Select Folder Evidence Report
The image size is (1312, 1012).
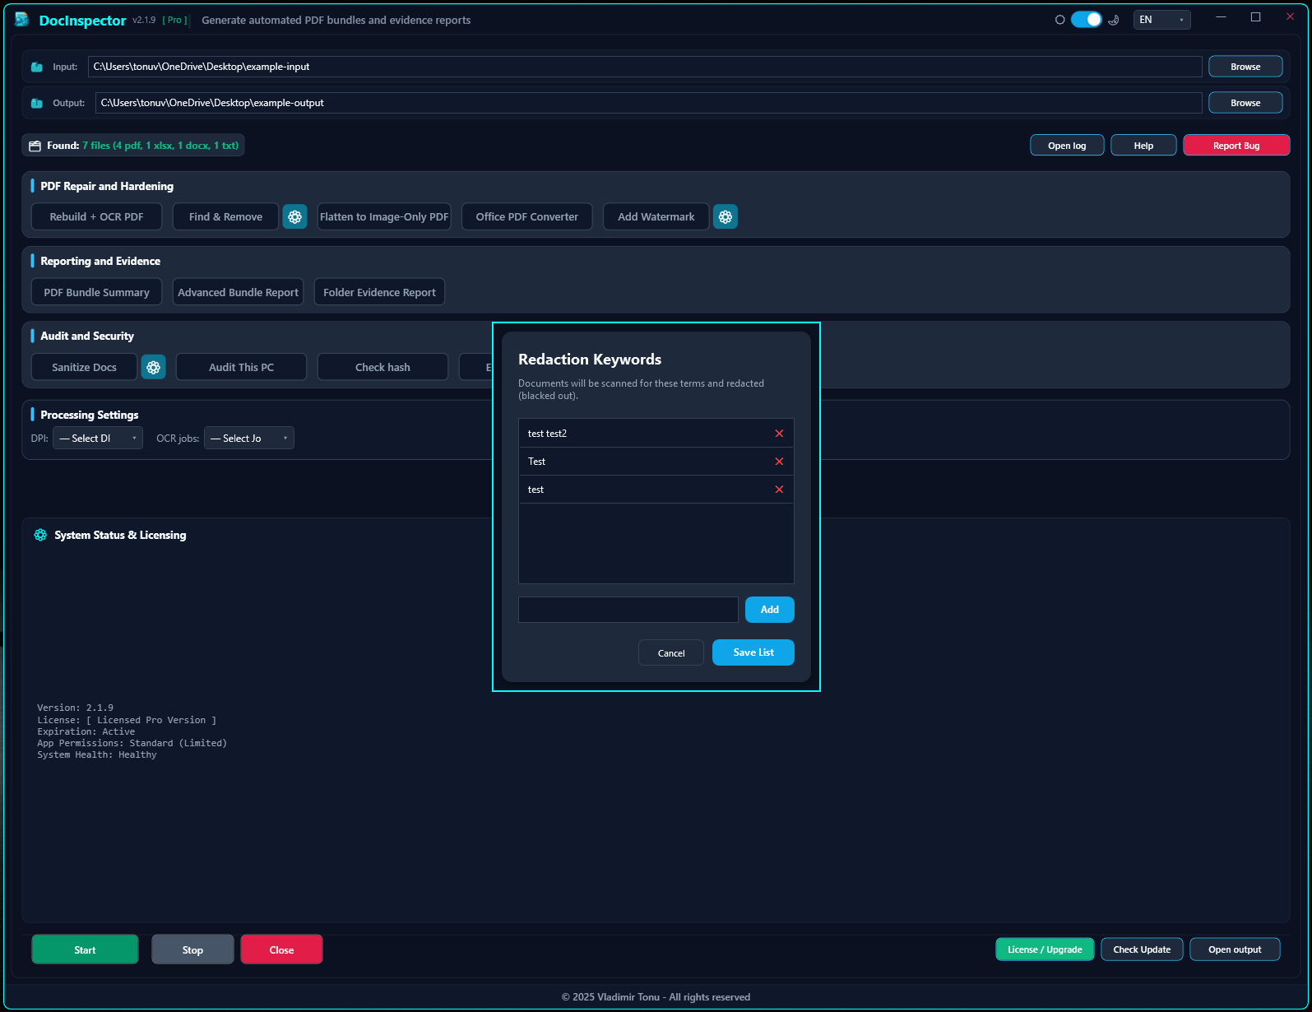click(379, 292)
